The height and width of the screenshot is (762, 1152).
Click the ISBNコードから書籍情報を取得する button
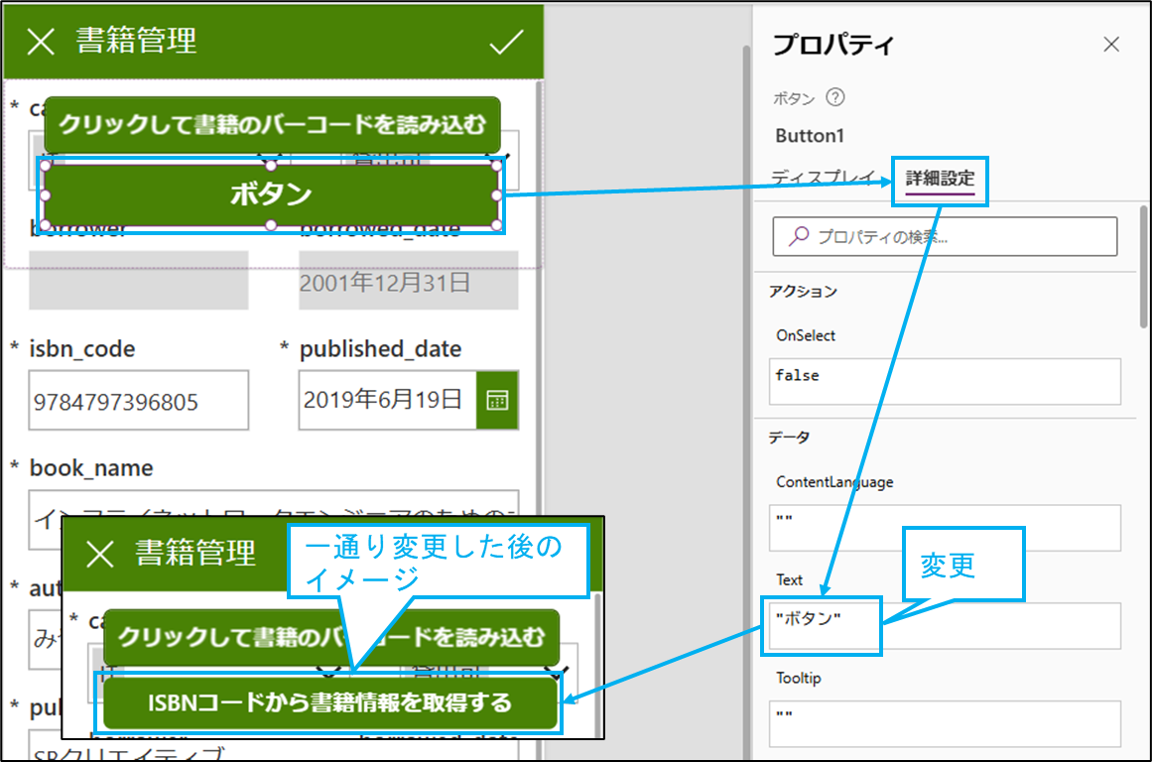click(x=330, y=702)
